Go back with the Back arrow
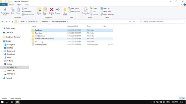This screenshot has height=104, width=186. (x=3, y=22)
